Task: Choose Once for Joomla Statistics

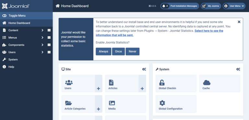Action: click(x=118, y=52)
